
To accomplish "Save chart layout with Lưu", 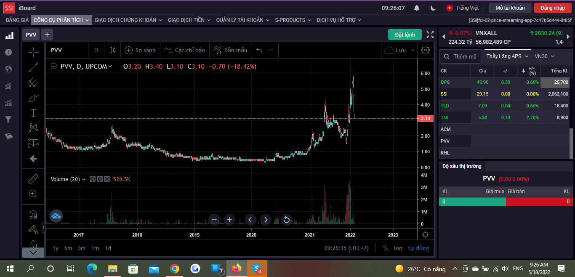I will [395, 50].
